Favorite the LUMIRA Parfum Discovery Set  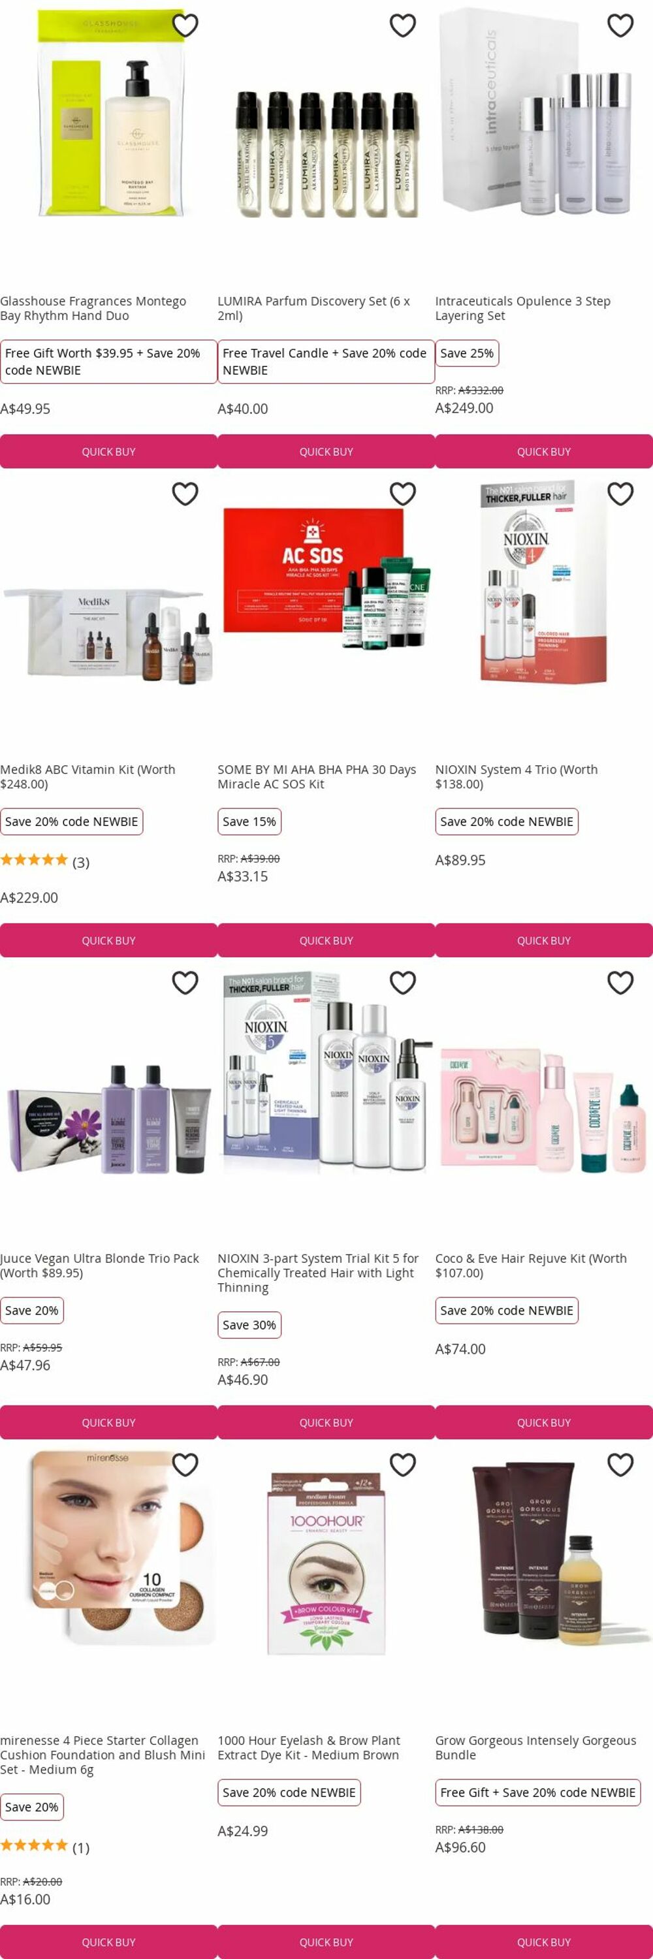tap(402, 26)
